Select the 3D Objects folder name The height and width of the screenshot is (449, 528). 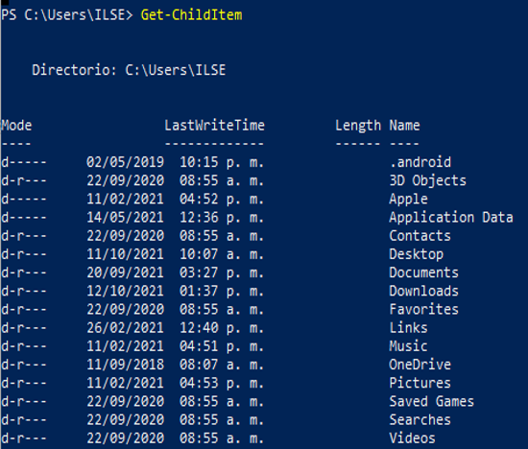pos(427,180)
